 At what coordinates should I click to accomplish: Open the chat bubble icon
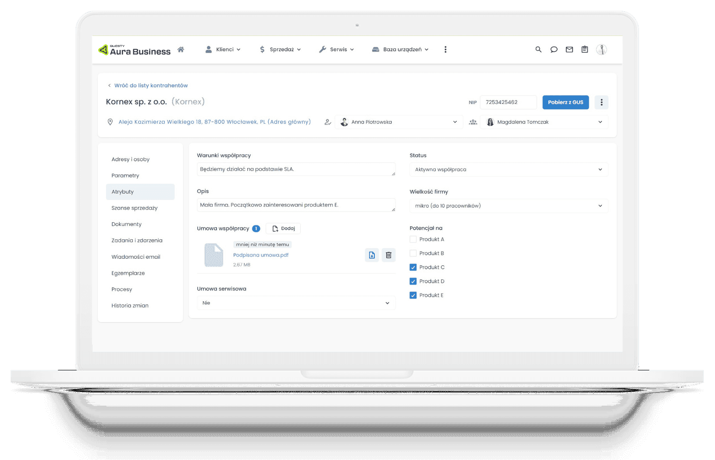tap(554, 50)
